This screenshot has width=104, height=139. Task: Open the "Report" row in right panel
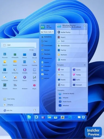coord(72,37)
